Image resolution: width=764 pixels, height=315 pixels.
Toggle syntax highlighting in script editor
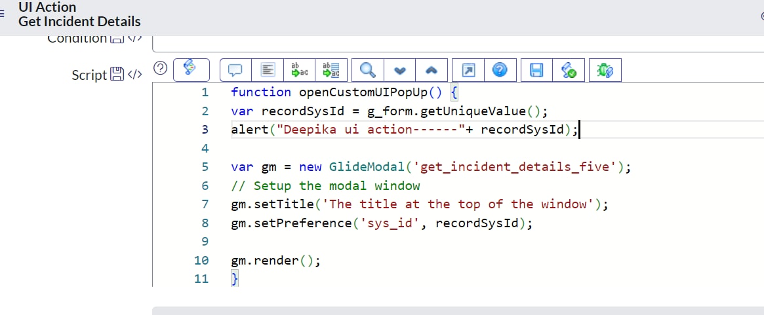click(191, 70)
